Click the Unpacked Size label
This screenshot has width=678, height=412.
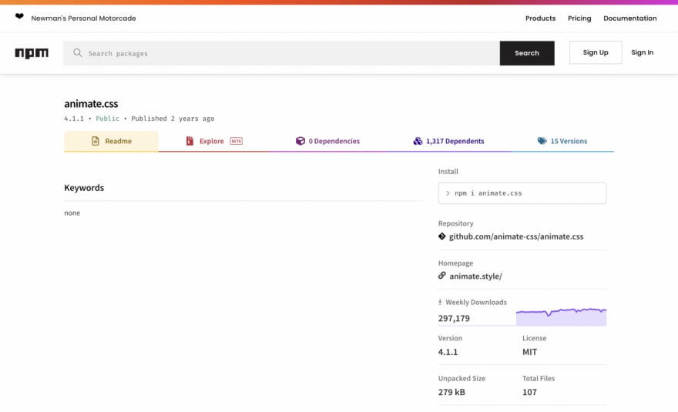coord(462,378)
